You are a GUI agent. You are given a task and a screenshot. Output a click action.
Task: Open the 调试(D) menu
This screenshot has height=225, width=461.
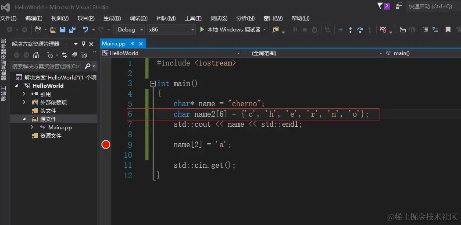click(139, 18)
